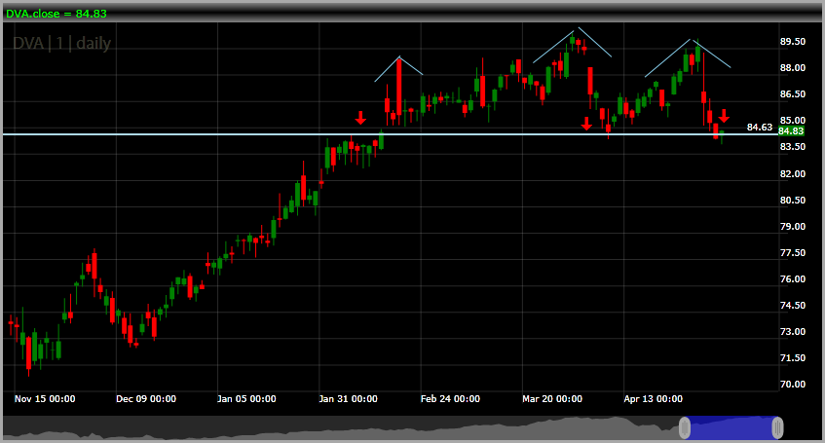825x443 pixels.
Task: Click the 84.63 support level label
Action: point(759,128)
